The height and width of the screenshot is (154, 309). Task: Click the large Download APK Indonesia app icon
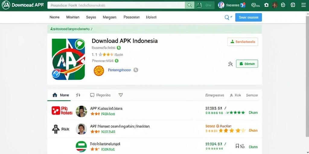pyautogui.click(x=68, y=59)
